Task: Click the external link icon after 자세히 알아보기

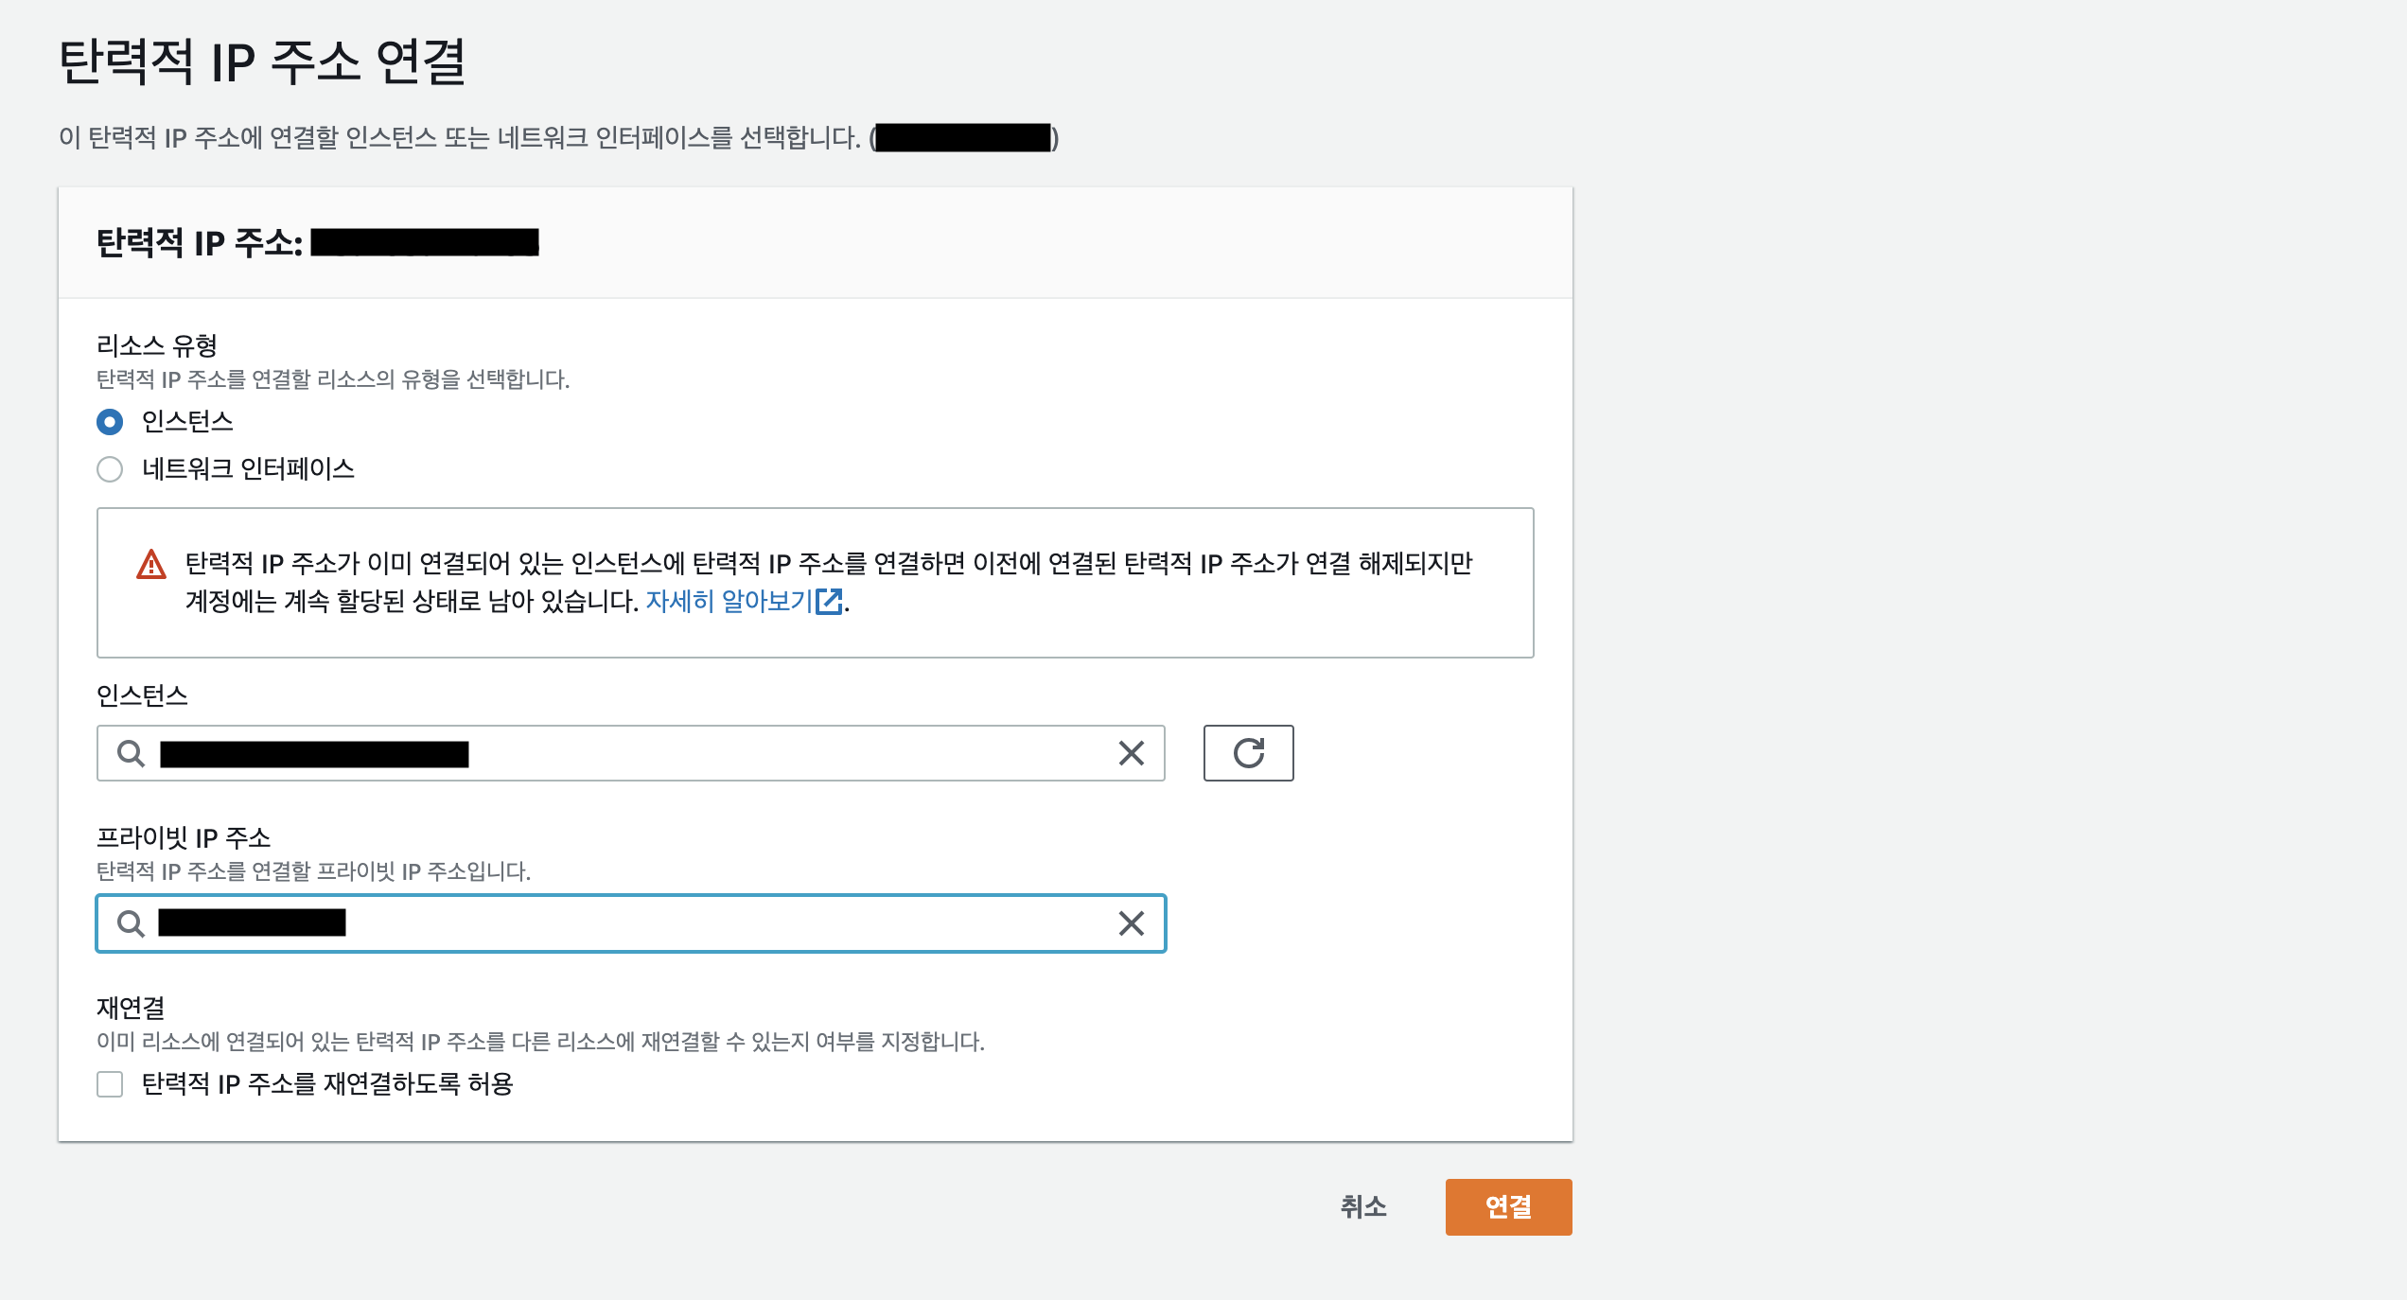Action: tap(829, 602)
